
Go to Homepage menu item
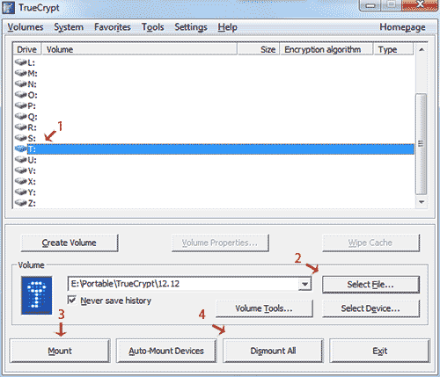[402, 27]
